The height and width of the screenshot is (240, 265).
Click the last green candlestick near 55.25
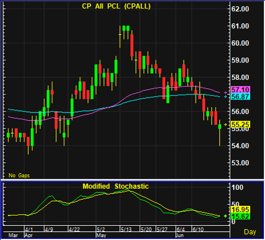click(x=220, y=126)
